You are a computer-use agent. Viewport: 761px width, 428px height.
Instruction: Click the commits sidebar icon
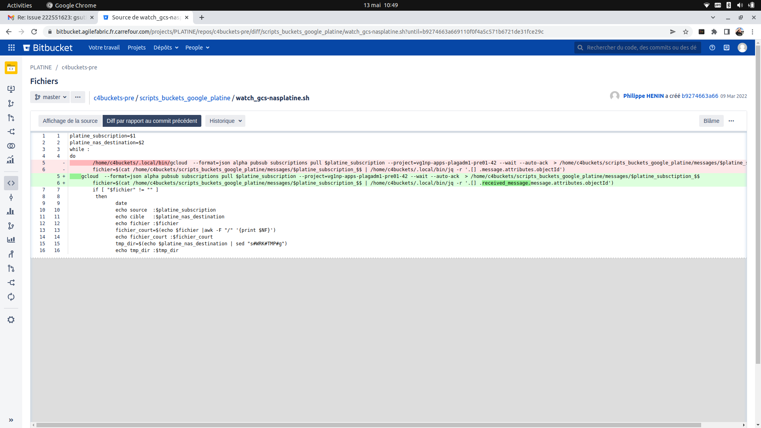pos(11,197)
